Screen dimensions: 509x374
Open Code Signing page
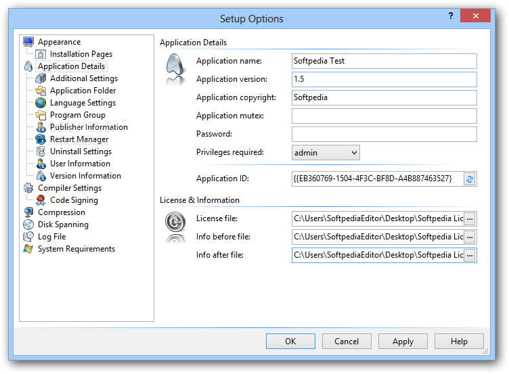coord(74,200)
